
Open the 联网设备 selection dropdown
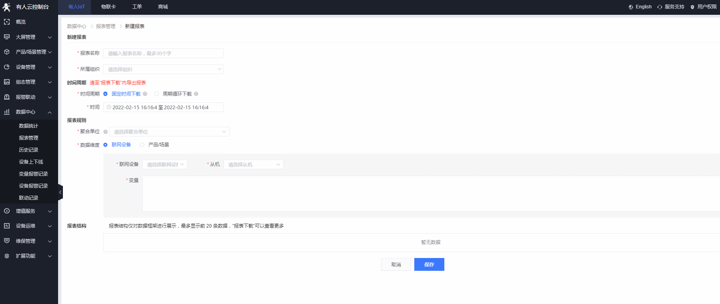165,164
